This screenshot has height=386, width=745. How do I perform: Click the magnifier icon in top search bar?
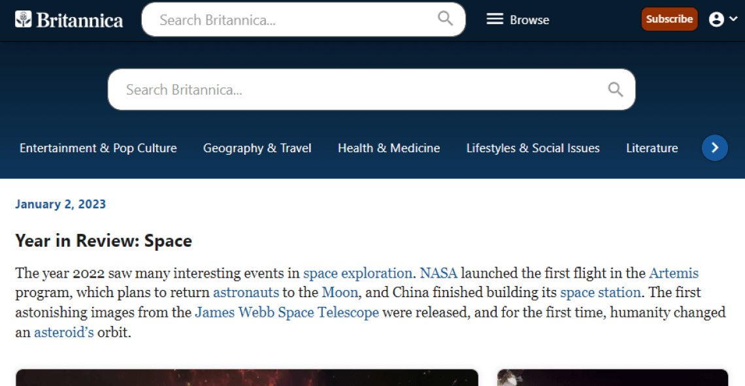click(x=445, y=18)
